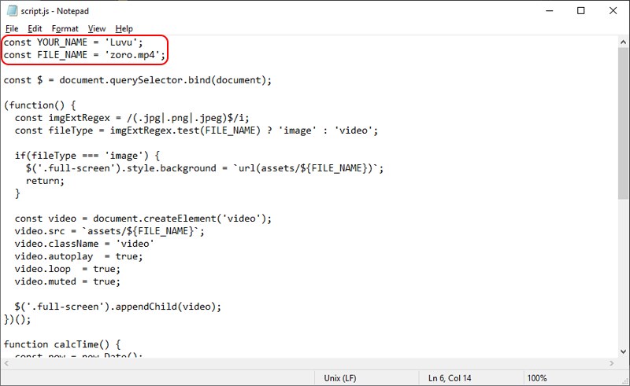Click the Notepad app icon in title bar
Viewport: 630px width, 386px height.
point(12,11)
